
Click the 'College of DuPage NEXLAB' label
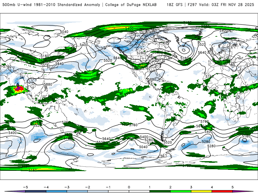pos(131,5)
